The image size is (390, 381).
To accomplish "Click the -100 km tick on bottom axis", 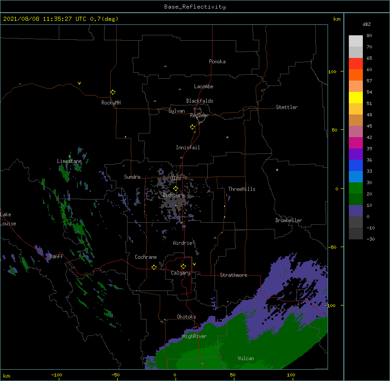I will (57, 375).
